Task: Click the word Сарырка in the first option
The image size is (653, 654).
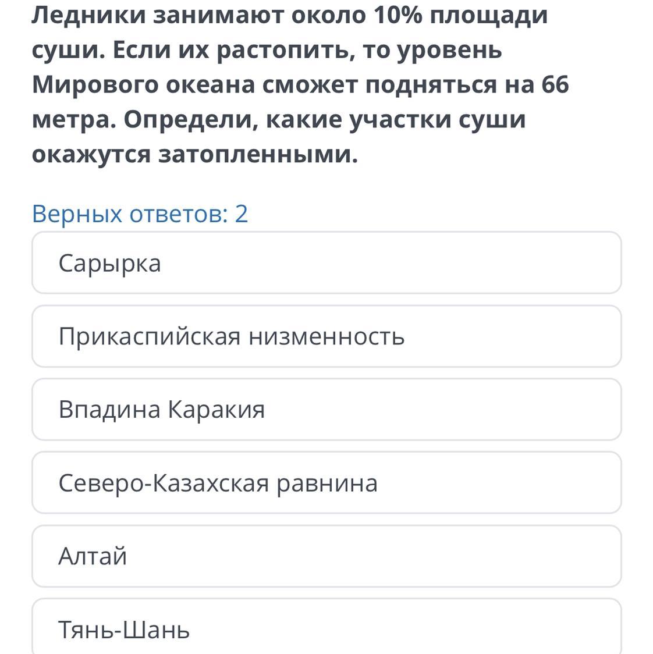Action: pyautogui.click(x=109, y=264)
